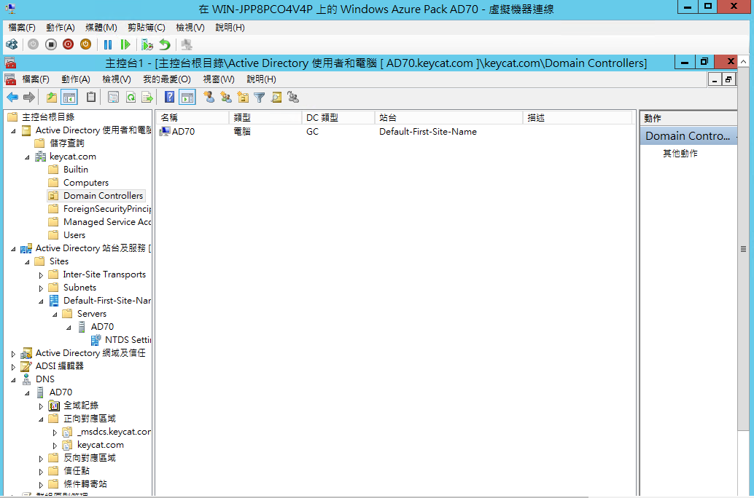
Task: Collapse the keycat.com domain node under 使用者和電腦
Action: [x=28, y=157]
